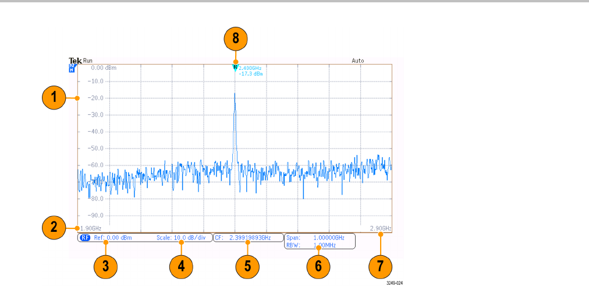Click the blue RF badge
589x286 pixels.
[86, 238]
